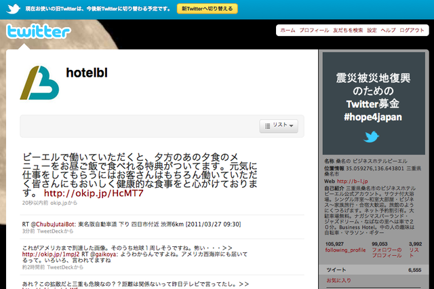The height and width of the screenshot is (289, 434).
Task: Click timestamp 3分前 on retweet
Action: (28, 231)
